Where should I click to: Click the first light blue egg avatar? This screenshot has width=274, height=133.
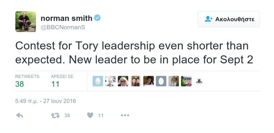point(98,81)
